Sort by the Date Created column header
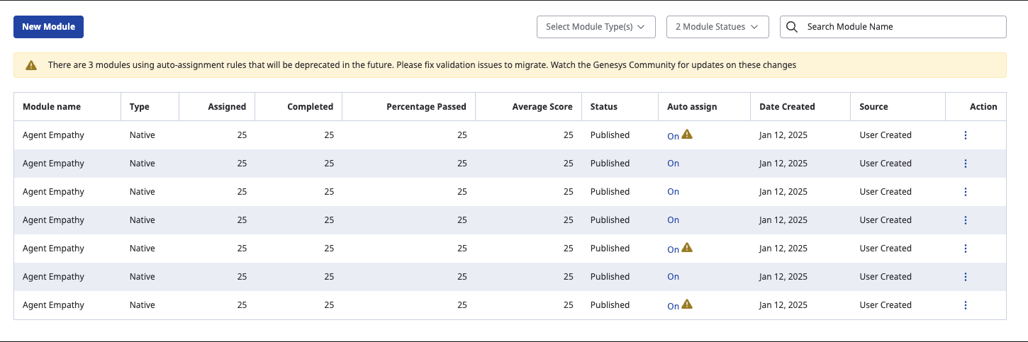Image resolution: width=1028 pixels, height=342 pixels. [787, 107]
